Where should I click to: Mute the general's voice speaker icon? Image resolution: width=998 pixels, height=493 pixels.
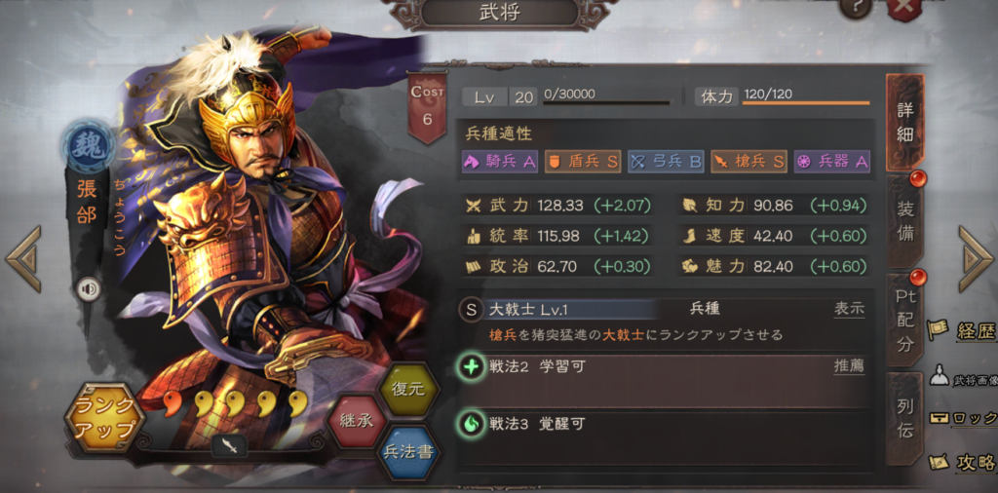tap(89, 290)
